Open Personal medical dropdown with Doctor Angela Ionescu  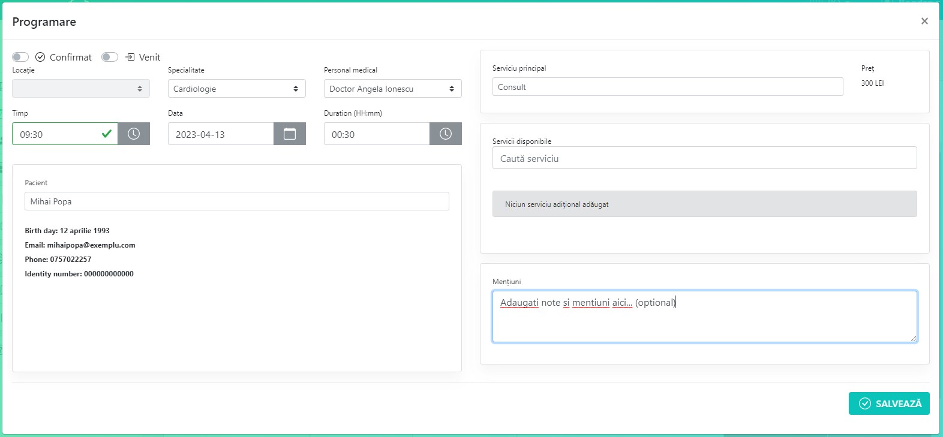(392, 89)
